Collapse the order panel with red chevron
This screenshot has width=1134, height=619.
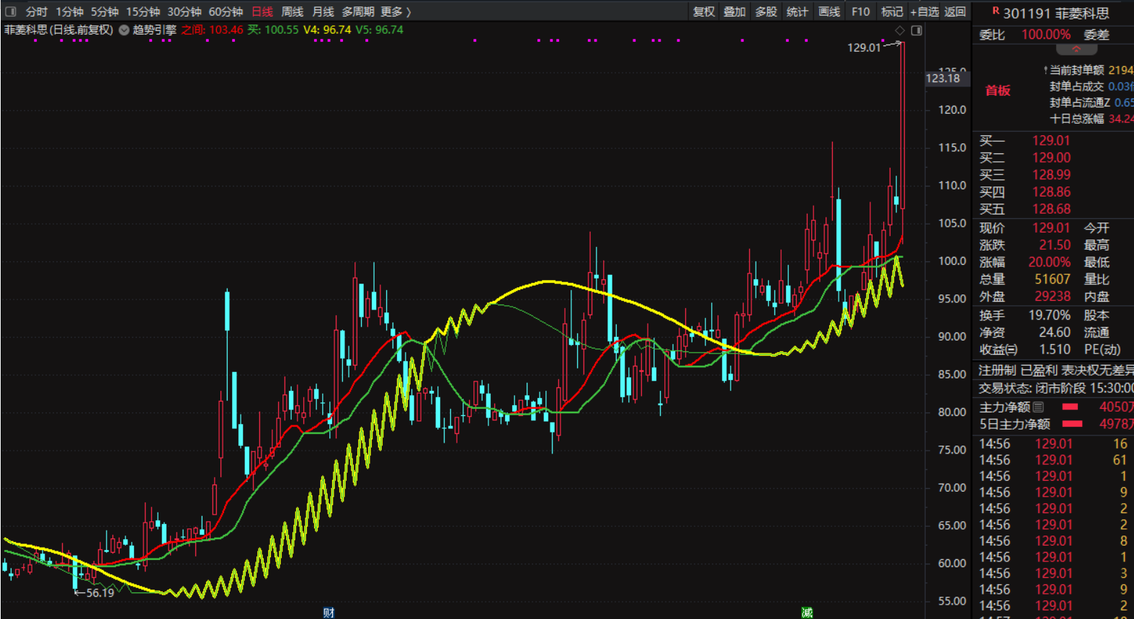coord(1076,50)
